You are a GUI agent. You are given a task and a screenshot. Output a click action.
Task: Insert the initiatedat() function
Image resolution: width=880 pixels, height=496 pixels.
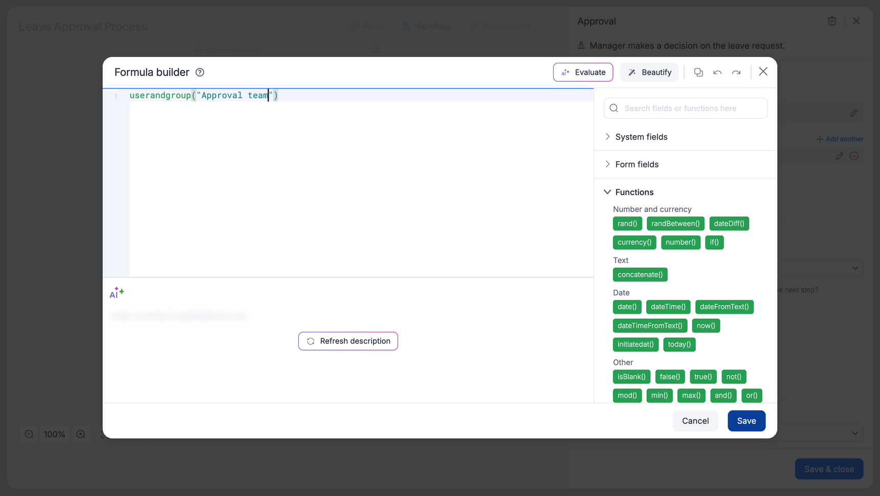point(635,344)
